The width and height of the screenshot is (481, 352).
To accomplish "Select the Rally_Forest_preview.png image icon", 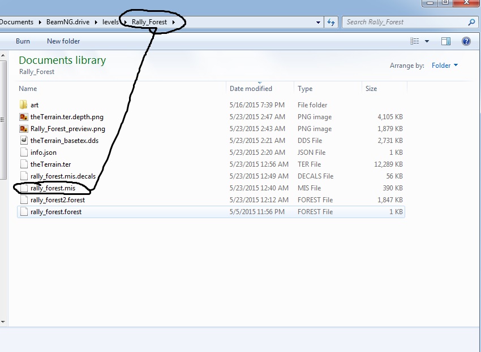I will [x=24, y=129].
